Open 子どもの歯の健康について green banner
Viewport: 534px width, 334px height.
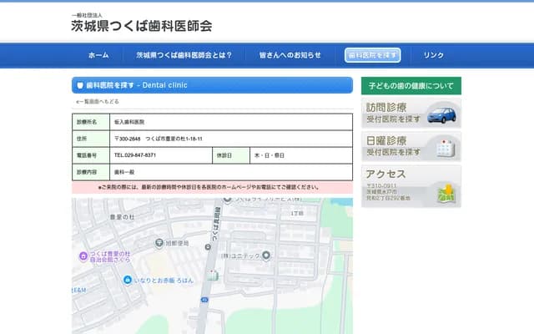411,86
